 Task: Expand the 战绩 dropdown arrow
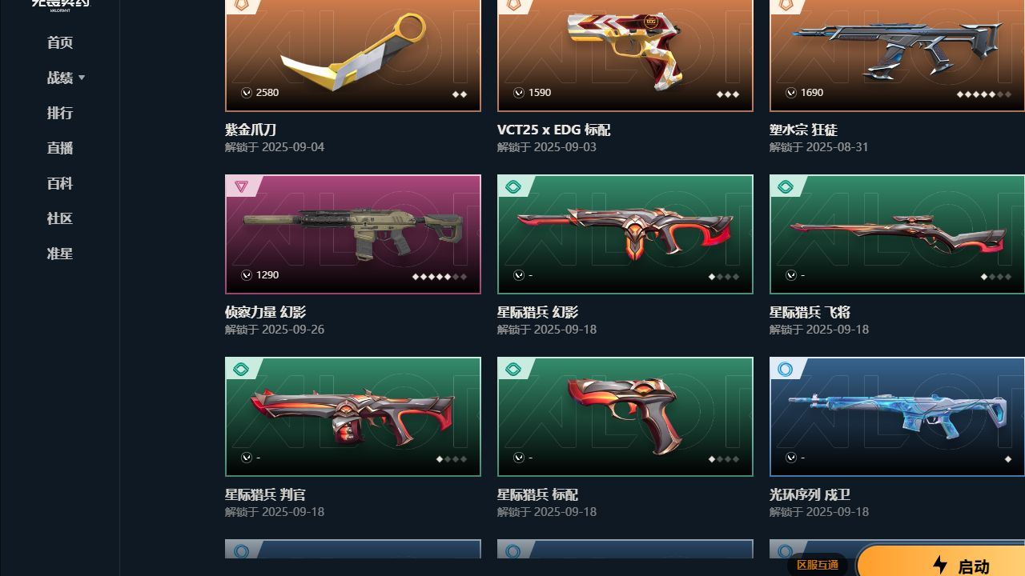click(82, 78)
